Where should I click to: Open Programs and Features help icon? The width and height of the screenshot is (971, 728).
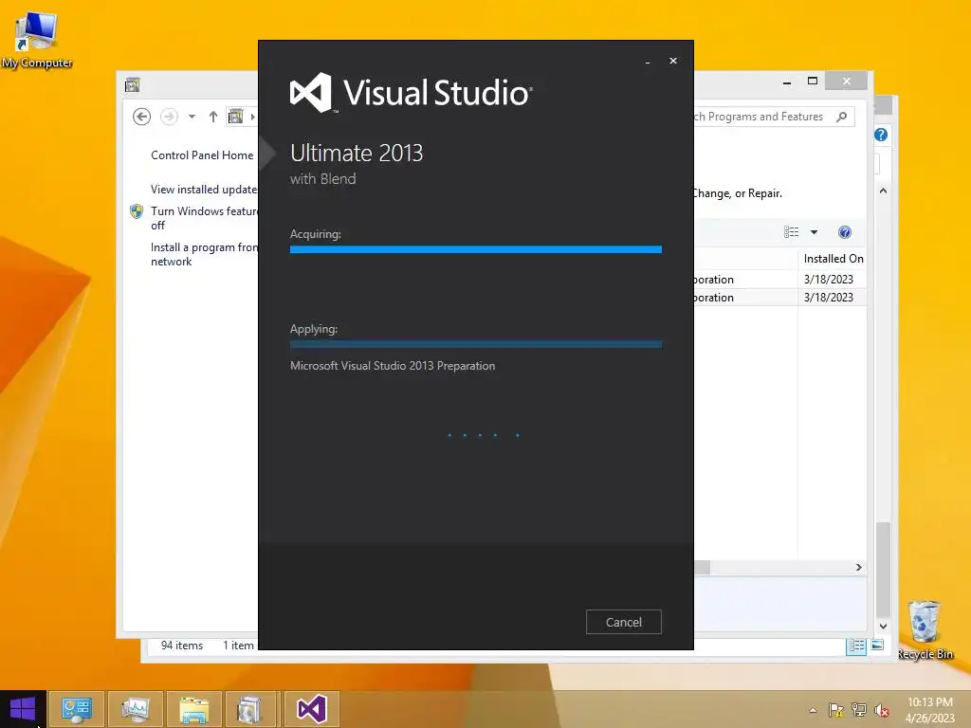point(845,232)
